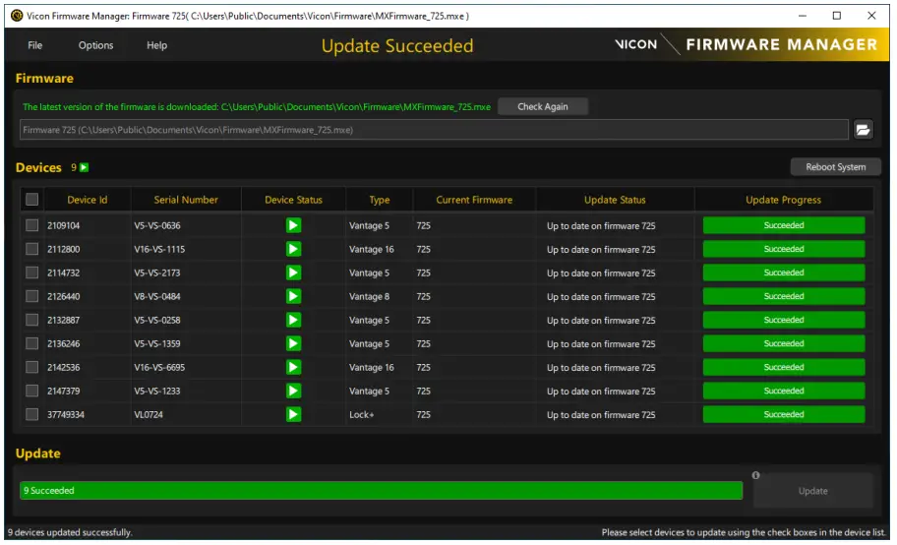The height and width of the screenshot is (545, 897).
Task: Open the Options menu
Action: click(x=95, y=45)
